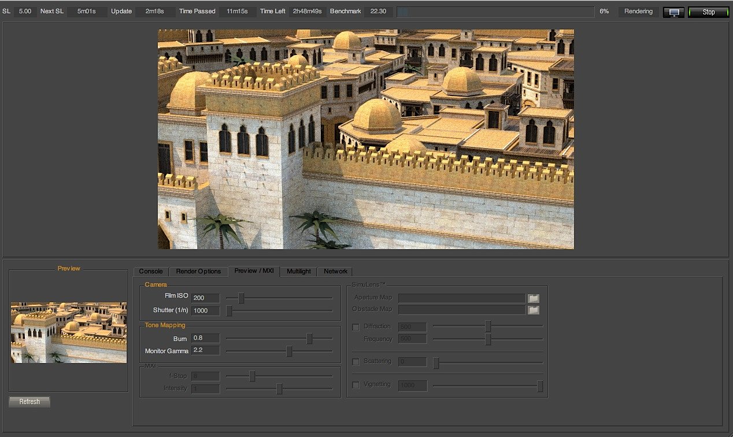This screenshot has height=437, width=733.
Task: Switch to the Console tab
Action: click(x=151, y=271)
